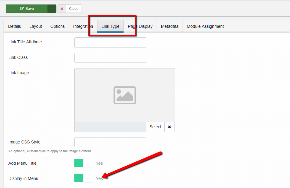Image resolution: width=290 pixels, height=188 pixels.
Task: Click the Link Title Attribute label
Action: click(25, 42)
